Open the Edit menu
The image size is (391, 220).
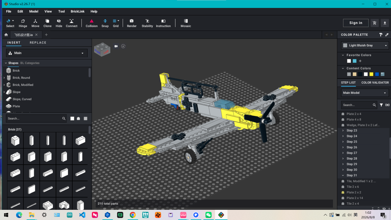[20, 11]
